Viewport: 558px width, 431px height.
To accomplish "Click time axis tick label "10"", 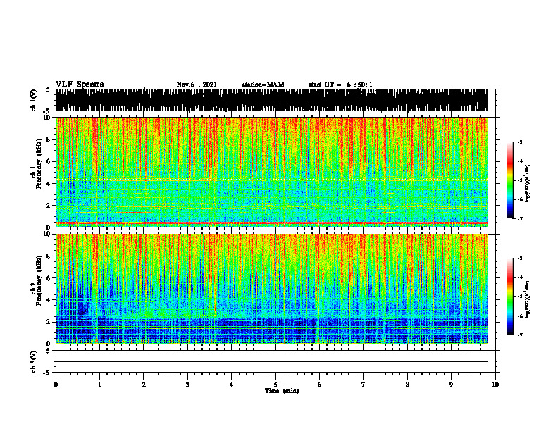I will (495, 385).
